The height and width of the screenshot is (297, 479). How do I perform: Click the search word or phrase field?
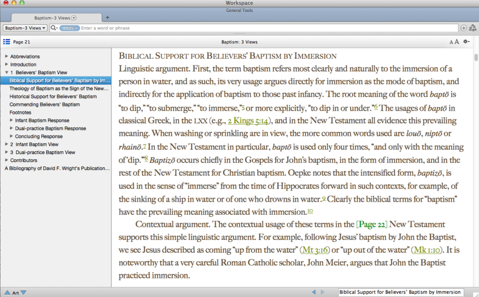pyautogui.click(x=267, y=28)
